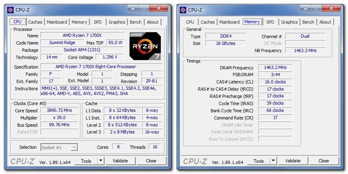This screenshot has height=174, width=348.
Task: Click Level 3 associativity 16-way
Action: click(x=152, y=132)
